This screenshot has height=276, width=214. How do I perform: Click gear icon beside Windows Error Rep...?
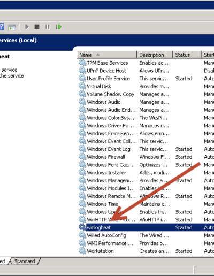(x=82, y=133)
